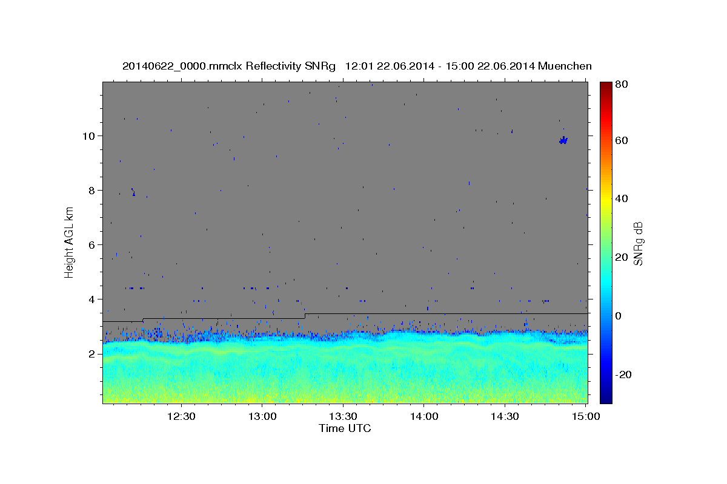The width and height of the screenshot is (727, 484).
Task: Click the 14:00 time tick label
Action: coord(424,416)
